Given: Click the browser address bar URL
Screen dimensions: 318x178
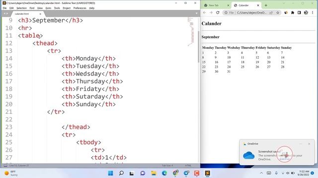Looking at the screenshot, I should click(251, 12).
